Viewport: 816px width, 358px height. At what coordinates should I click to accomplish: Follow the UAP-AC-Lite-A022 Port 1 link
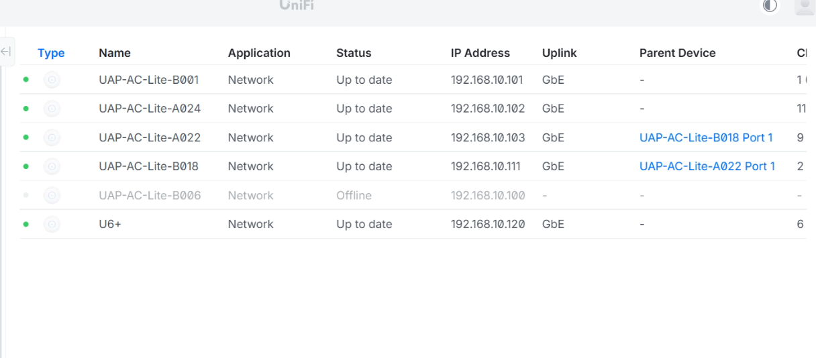tap(707, 166)
